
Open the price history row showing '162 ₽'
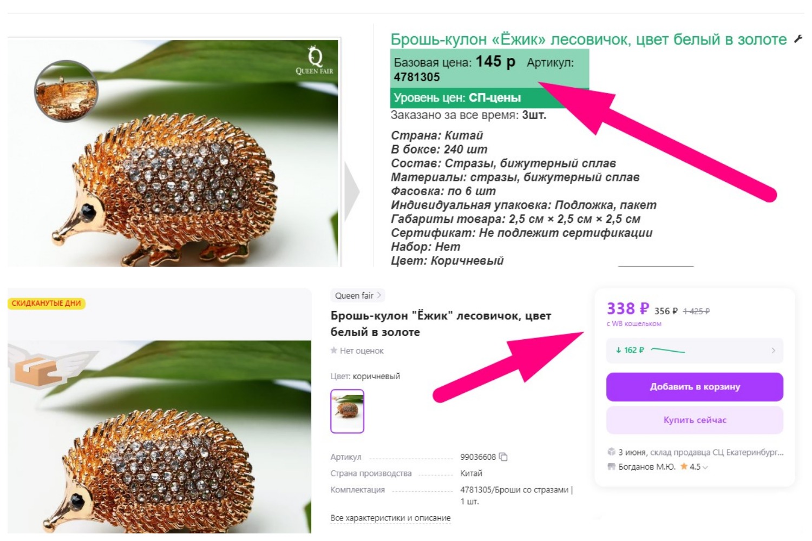click(695, 351)
